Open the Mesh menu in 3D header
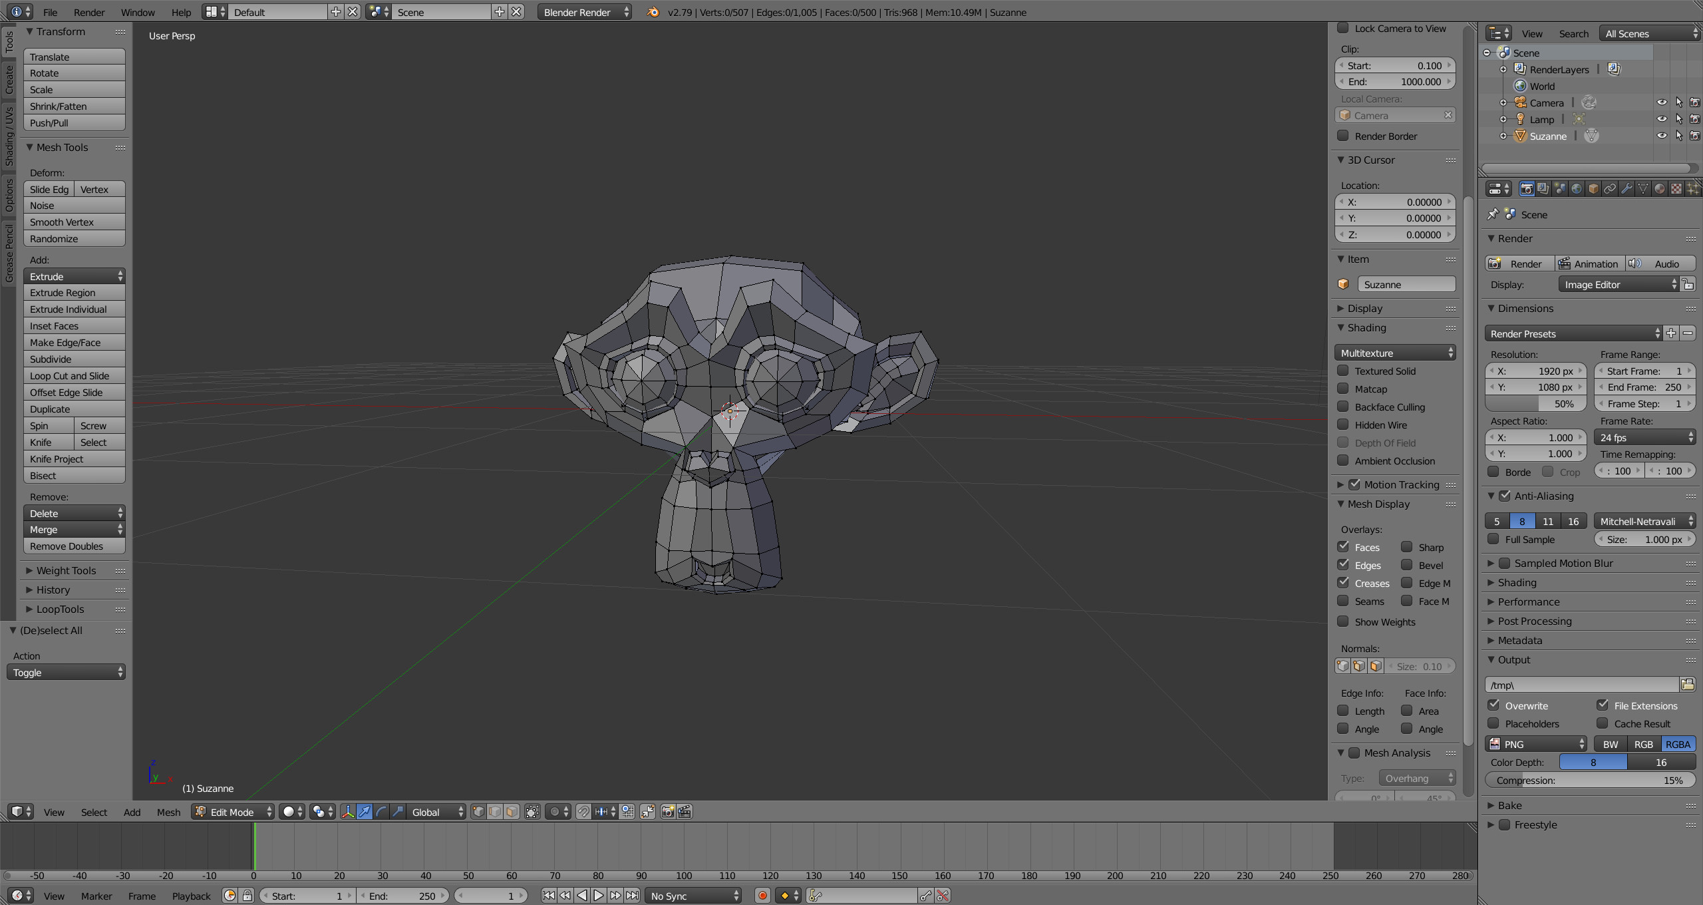Image resolution: width=1703 pixels, height=905 pixels. click(x=168, y=812)
